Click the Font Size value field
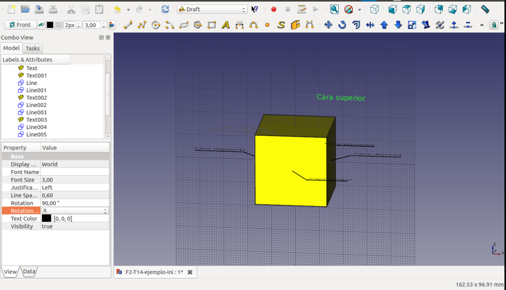The image size is (506, 290). [x=75, y=180]
